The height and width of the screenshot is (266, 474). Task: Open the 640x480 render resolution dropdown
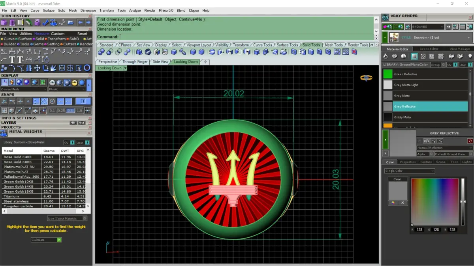[428, 27]
